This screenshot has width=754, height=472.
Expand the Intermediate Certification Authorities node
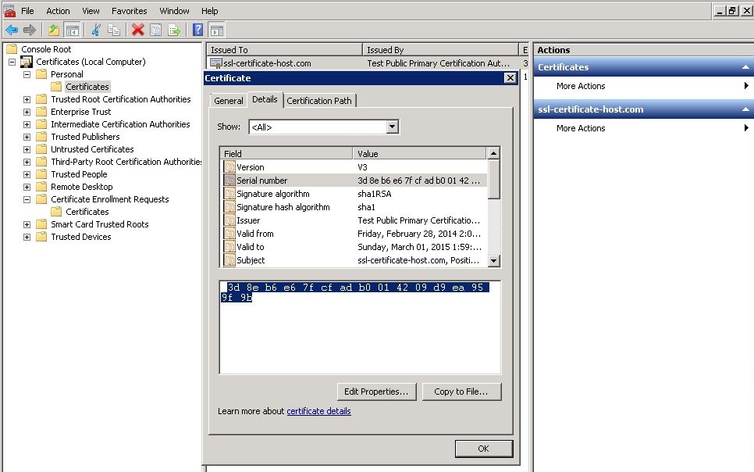click(27, 124)
